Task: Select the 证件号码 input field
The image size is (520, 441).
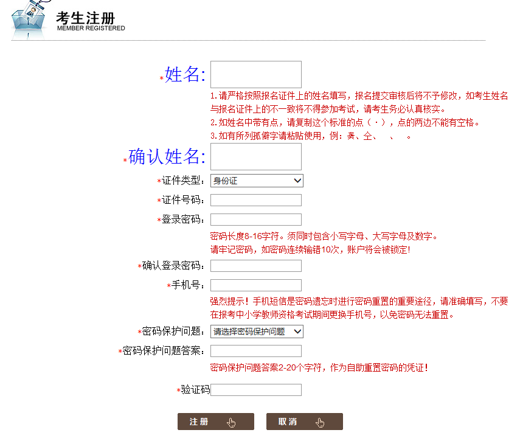Action: pyautogui.click(x=255, y=200)
